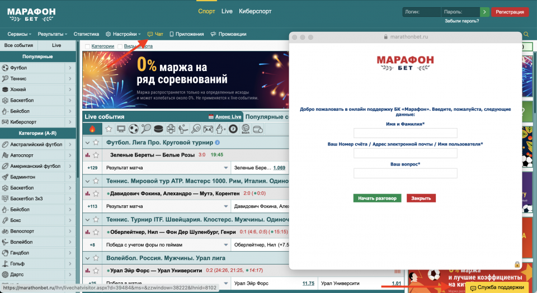Click the Велоспорт bicycle icon in sidebar
This screenshot has height=293, width=537.
[5, 231]
